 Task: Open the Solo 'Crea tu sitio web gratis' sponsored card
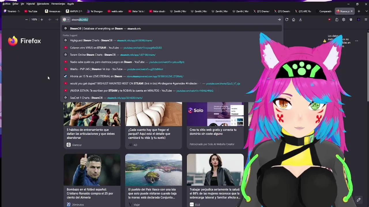215,125
